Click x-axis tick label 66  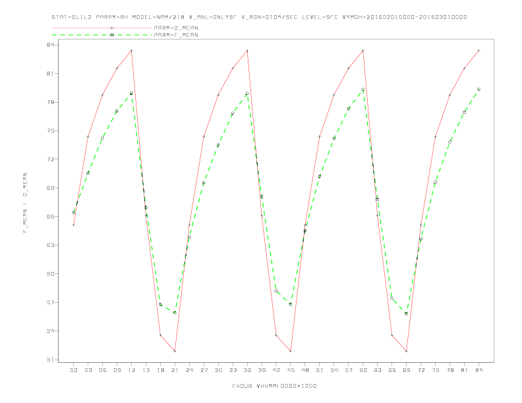click(x=392, y=370)
